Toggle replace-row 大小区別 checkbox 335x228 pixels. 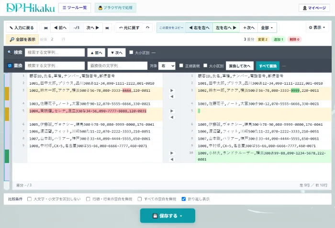click(x=205, y=65)
